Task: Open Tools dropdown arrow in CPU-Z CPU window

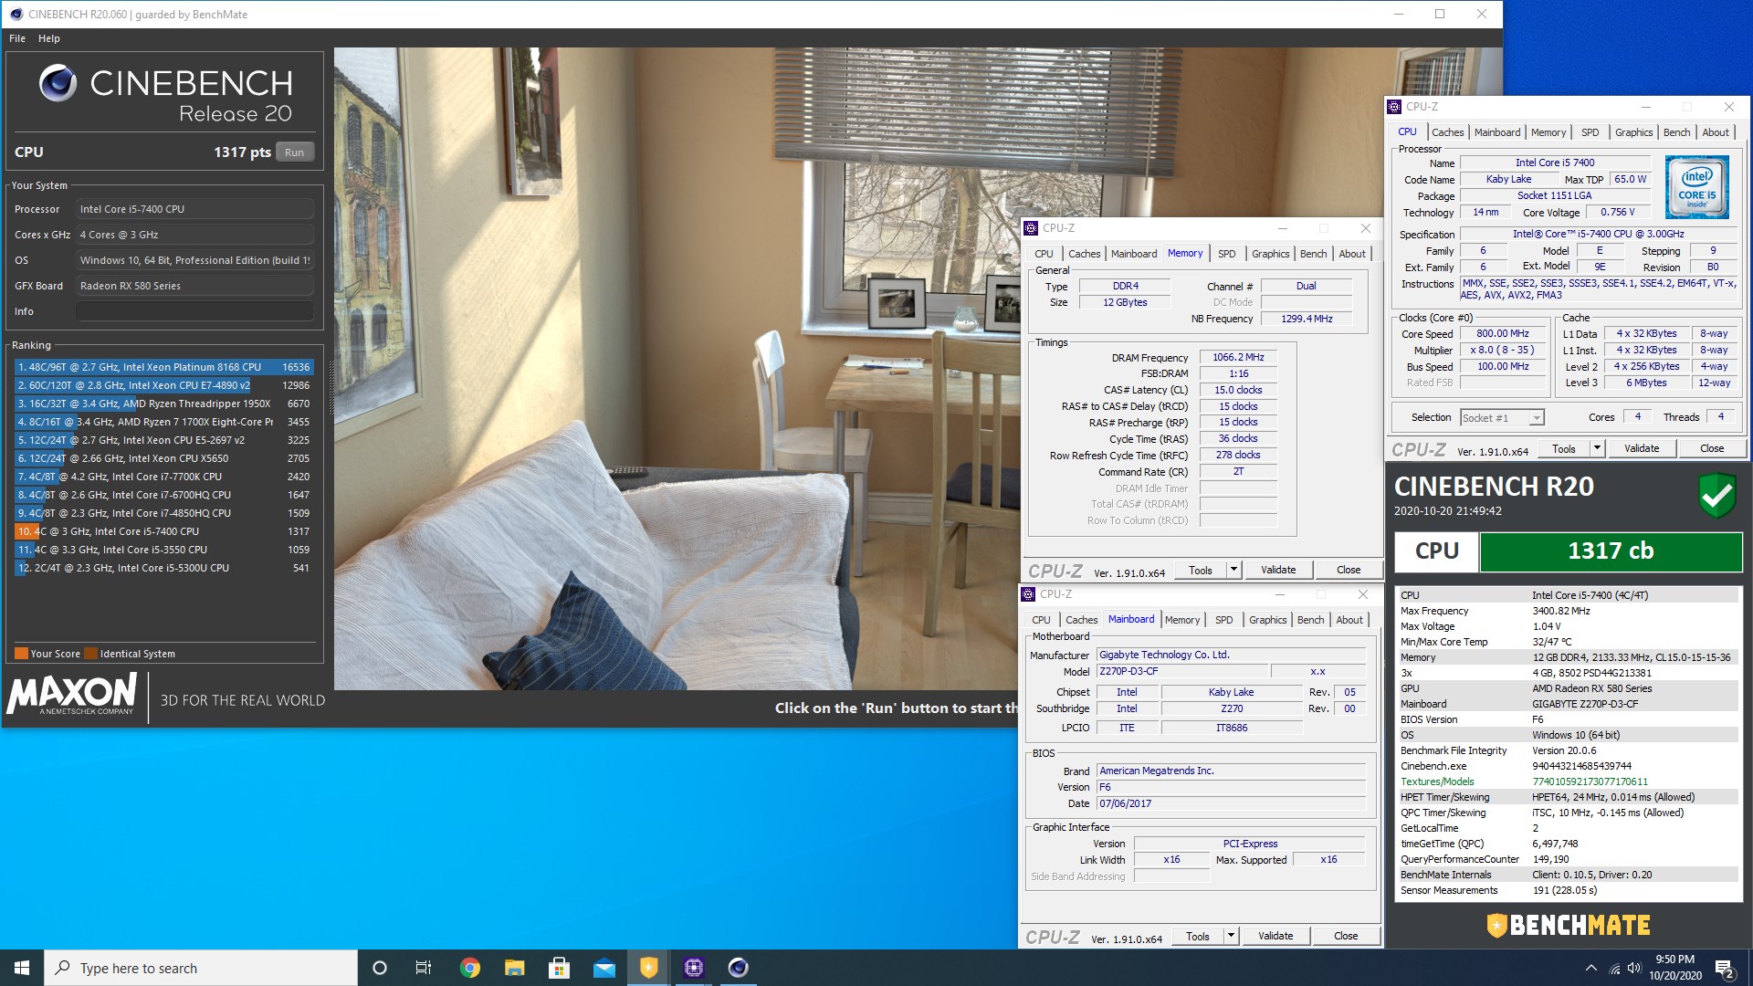Action: click(1597, 448)
